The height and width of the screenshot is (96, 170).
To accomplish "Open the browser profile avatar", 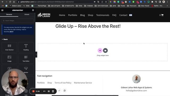I will click(x=164, y=2).
